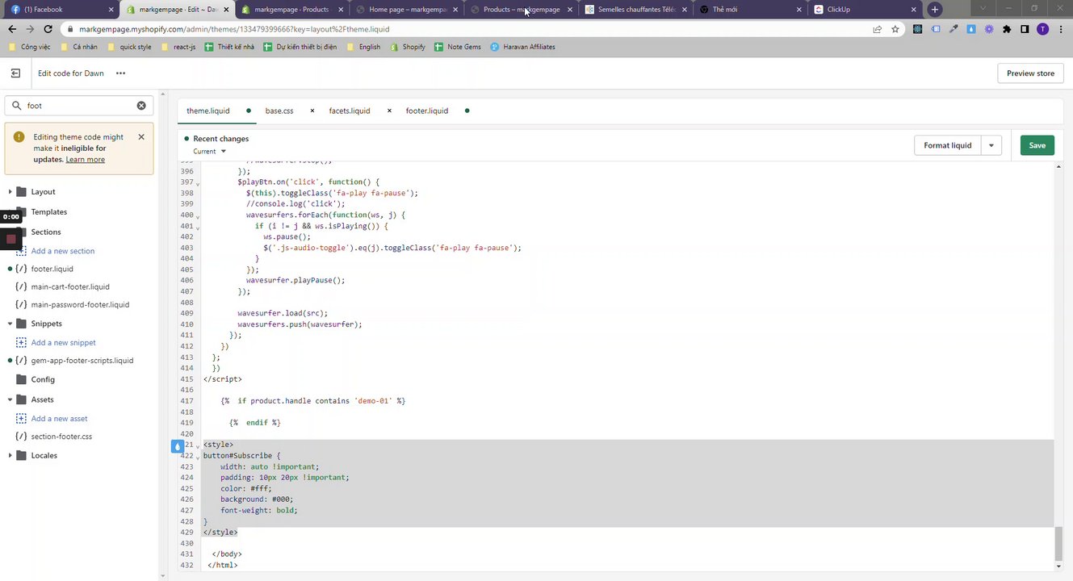
Task: Collapse the code fold at line 397
Action: coord(198,184)
